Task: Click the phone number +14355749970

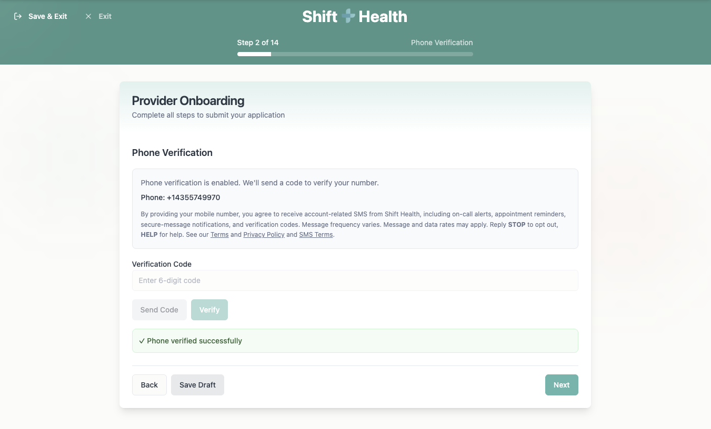Action: (x=194, y=198)
